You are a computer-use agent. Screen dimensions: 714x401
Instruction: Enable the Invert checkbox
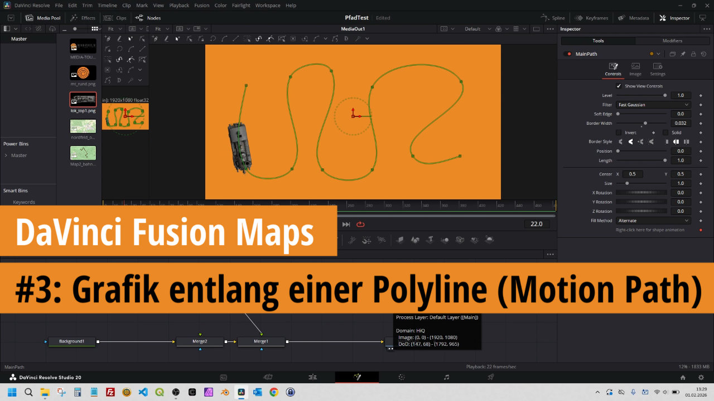(619, 133)
